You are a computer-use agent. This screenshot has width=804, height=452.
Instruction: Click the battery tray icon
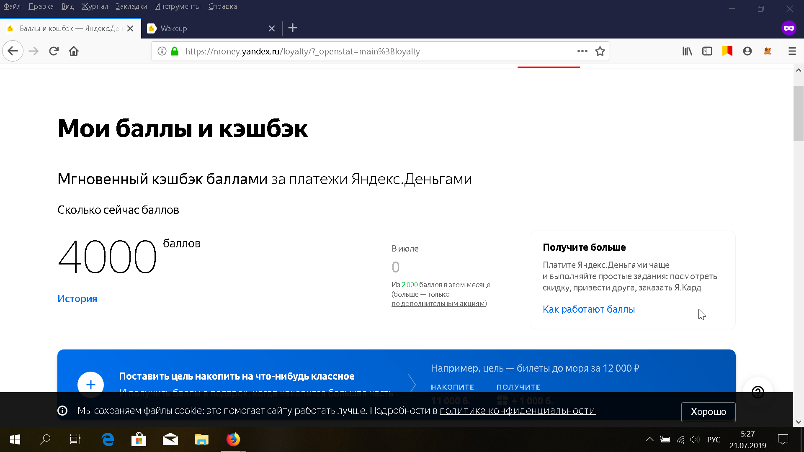coord(665,439)
